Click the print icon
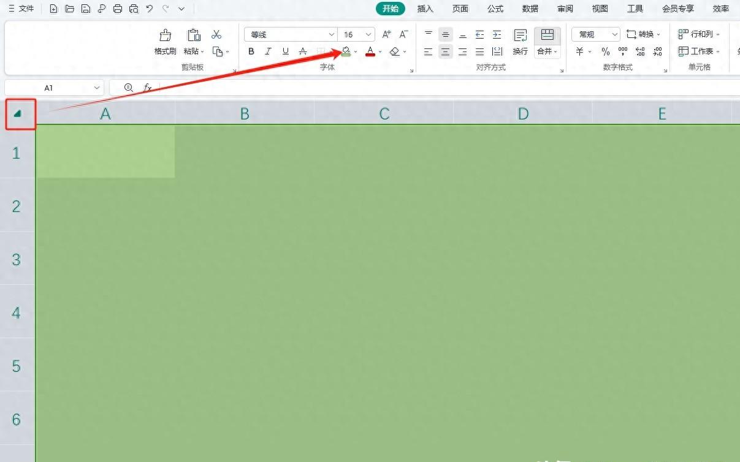Screen dimensions: 740x462 118,9
